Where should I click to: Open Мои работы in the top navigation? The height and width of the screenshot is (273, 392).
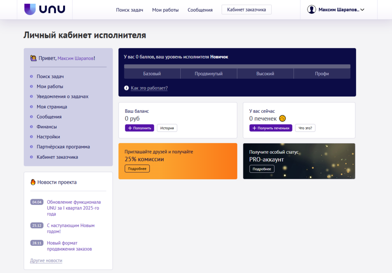pyautogui.click(x=165, y=10)
